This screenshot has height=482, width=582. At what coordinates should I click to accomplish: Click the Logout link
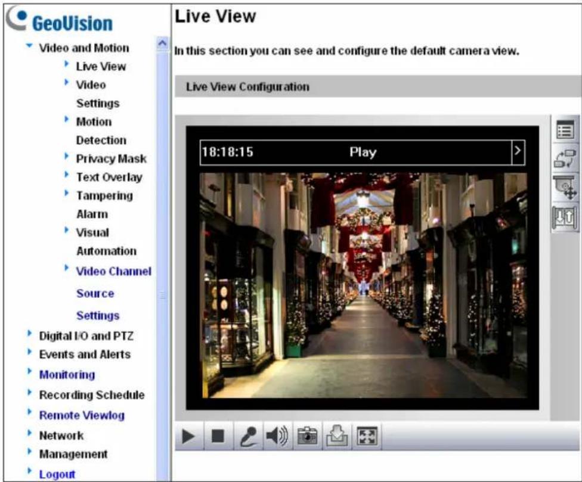(57, 474)
